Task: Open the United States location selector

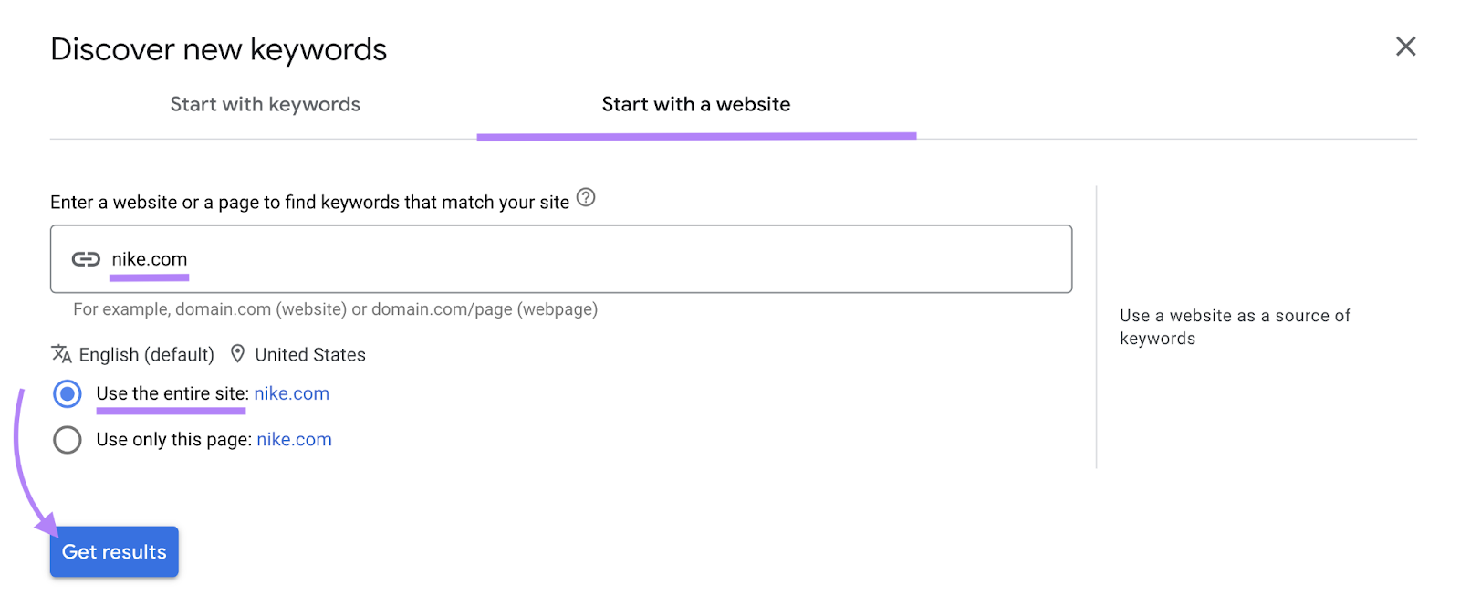Action: [x=310, y=354]
